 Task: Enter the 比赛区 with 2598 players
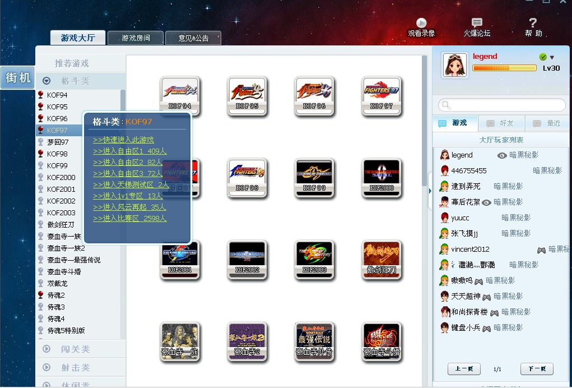[129, 219]
